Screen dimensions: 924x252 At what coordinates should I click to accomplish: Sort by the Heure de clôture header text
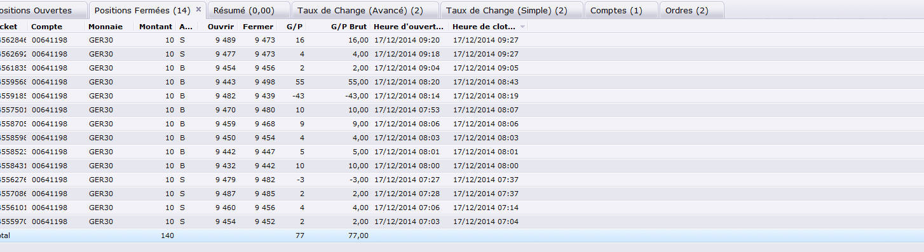[x=484, y=27]
